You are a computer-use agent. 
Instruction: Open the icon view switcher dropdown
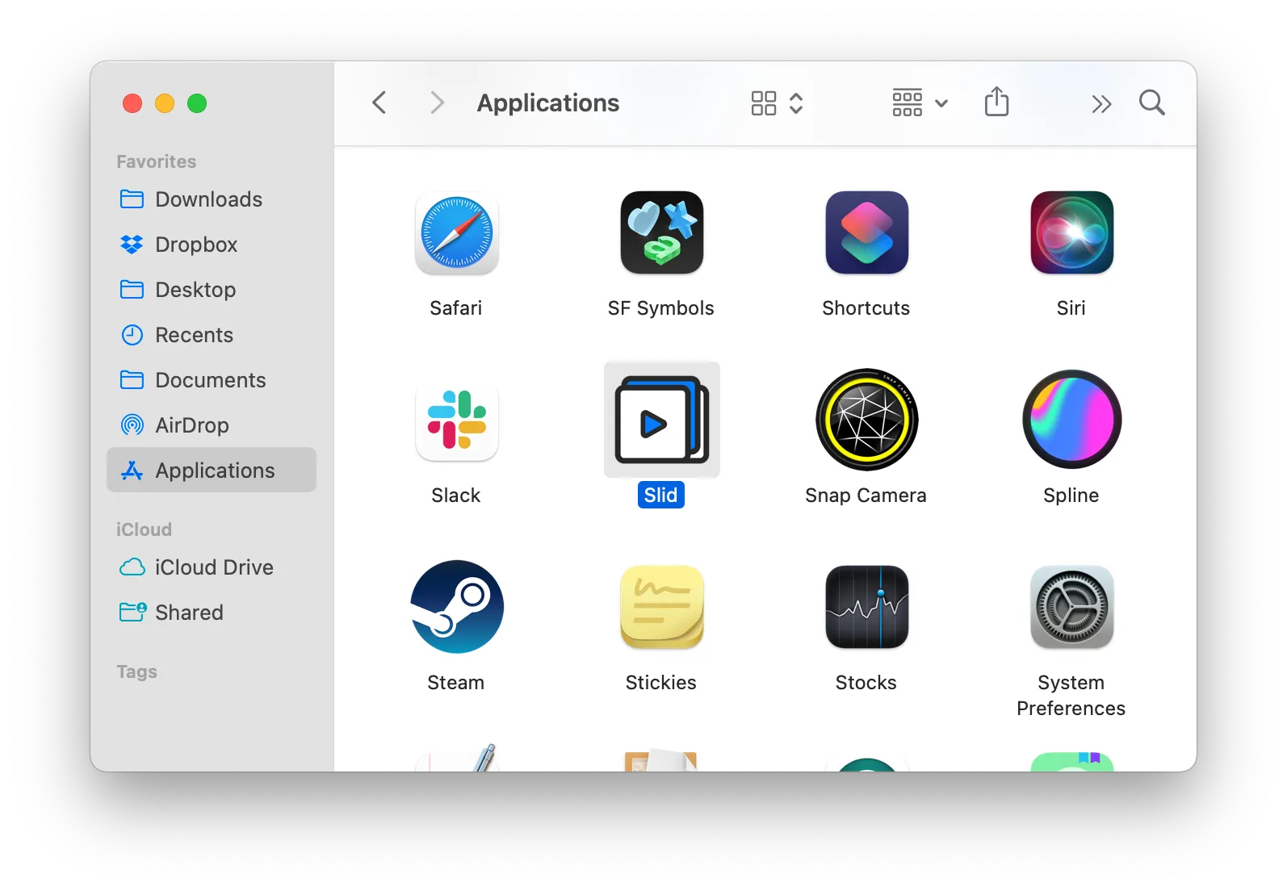click(x=777, y=102)
